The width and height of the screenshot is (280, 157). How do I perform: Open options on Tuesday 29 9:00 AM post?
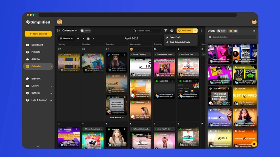point(125,55)
